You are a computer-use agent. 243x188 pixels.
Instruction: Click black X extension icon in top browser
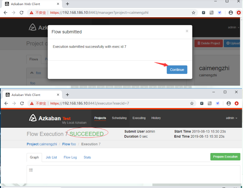(203, 13)
